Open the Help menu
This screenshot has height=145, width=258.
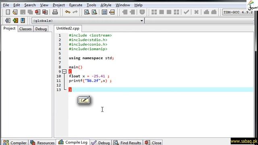pos(138,5)
